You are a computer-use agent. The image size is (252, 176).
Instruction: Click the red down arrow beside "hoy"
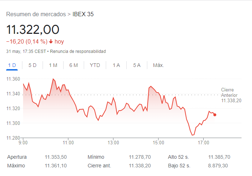pyautogui.click(x=51, y=42)
